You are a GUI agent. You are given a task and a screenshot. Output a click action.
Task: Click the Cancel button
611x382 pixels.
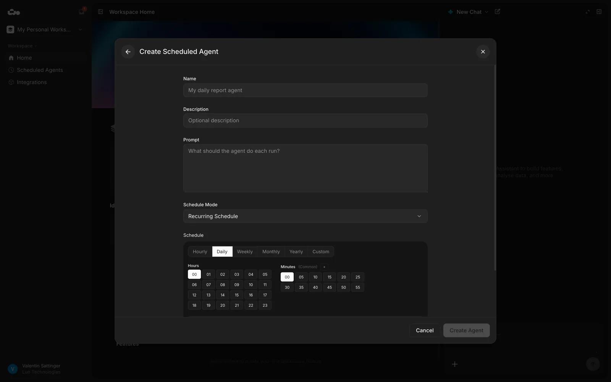(x=424, y=330)
